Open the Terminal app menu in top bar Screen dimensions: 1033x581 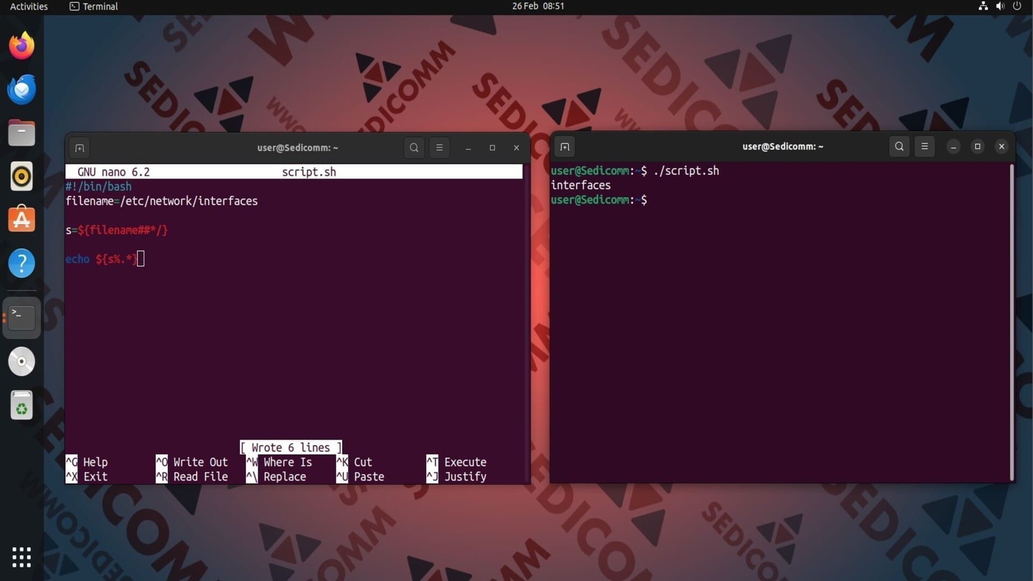94,6
